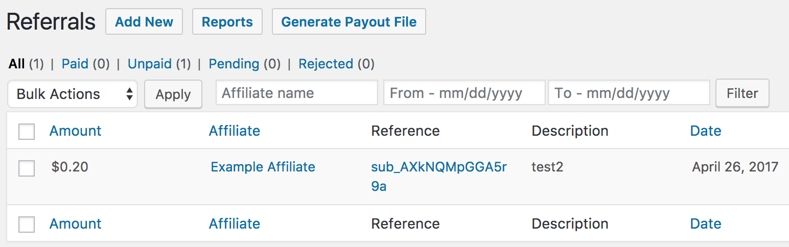Click Generate Payout File

[349, 22]
